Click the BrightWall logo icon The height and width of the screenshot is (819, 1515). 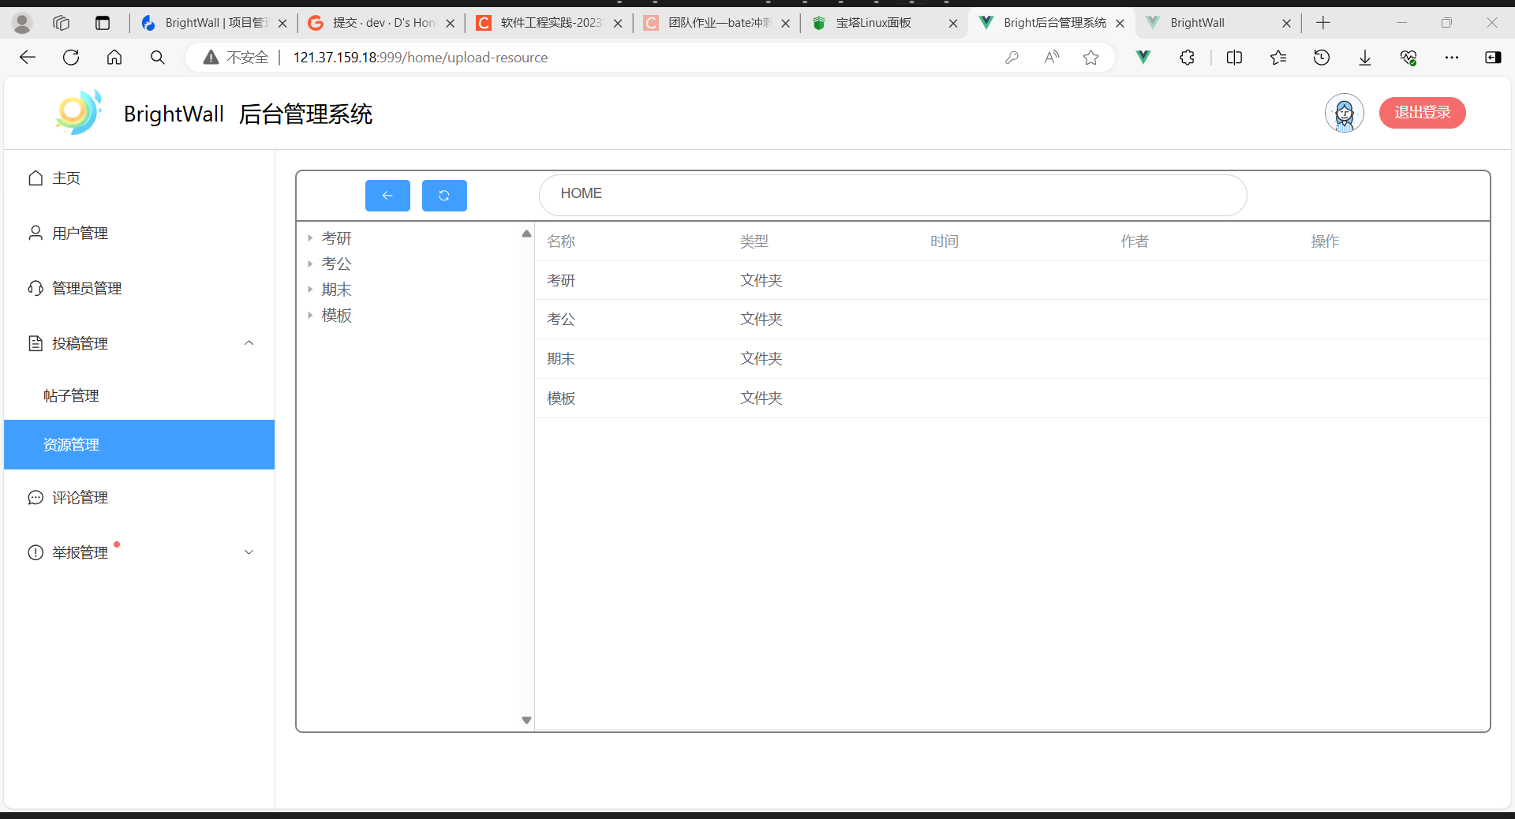[x=79, y=113]
